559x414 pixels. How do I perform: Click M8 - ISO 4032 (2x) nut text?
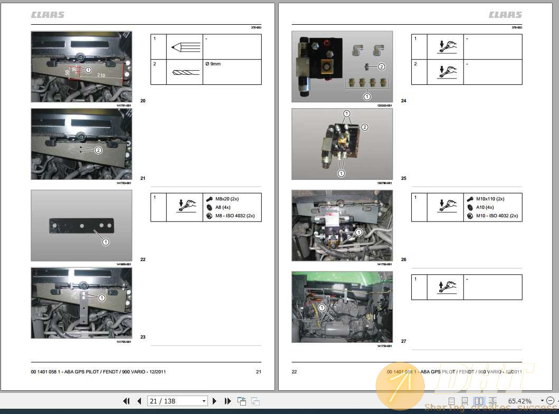(235, 216)
